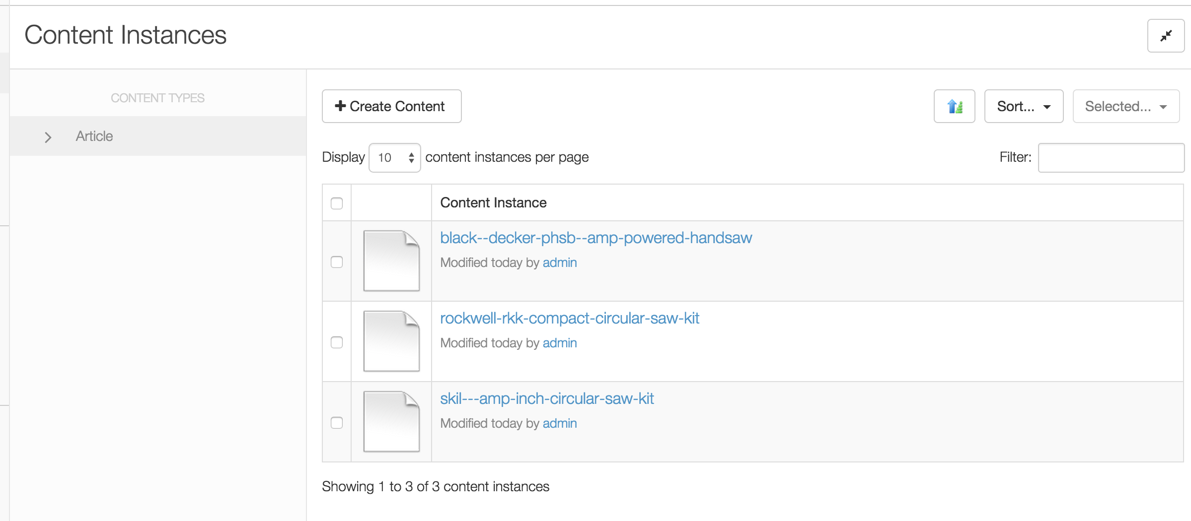Check the rockwell-rkk saw kit row checkbox
The width and height of the screenshot is (1191, 521).
coord(337,342)
